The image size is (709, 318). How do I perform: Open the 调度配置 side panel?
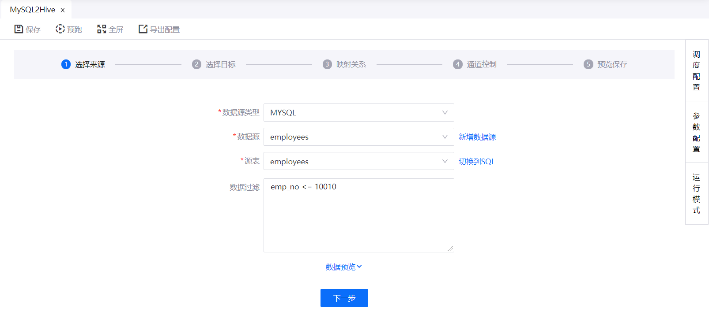click(697, 70)
